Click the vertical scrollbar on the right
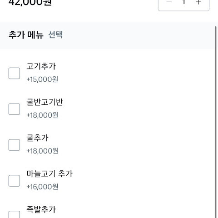This screenshot has height=218, width=218. [216, 122]
